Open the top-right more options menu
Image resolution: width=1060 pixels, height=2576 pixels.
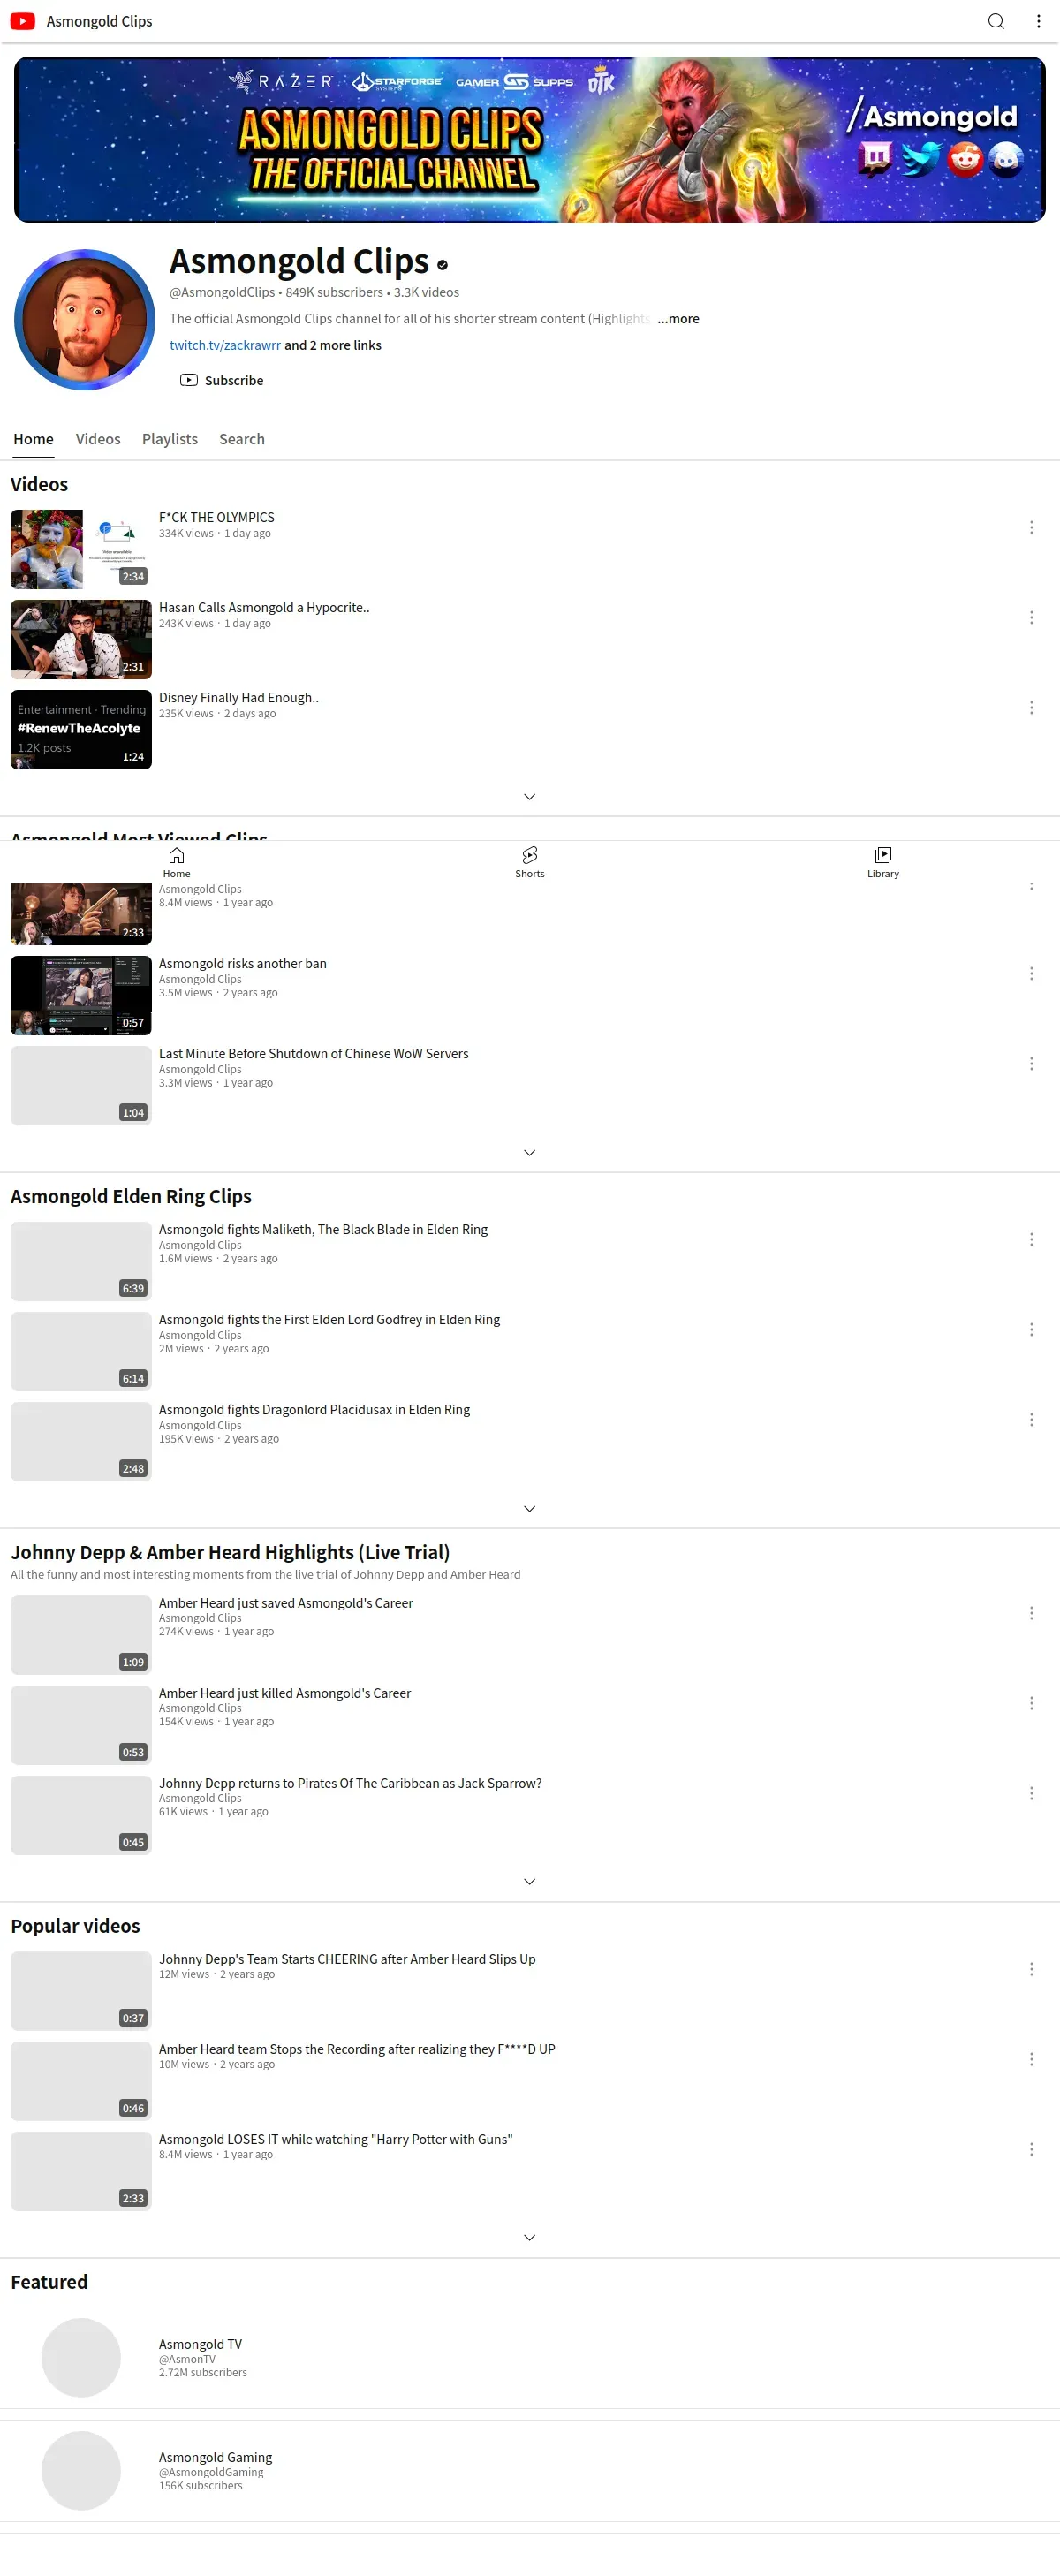click(1038, 21)
